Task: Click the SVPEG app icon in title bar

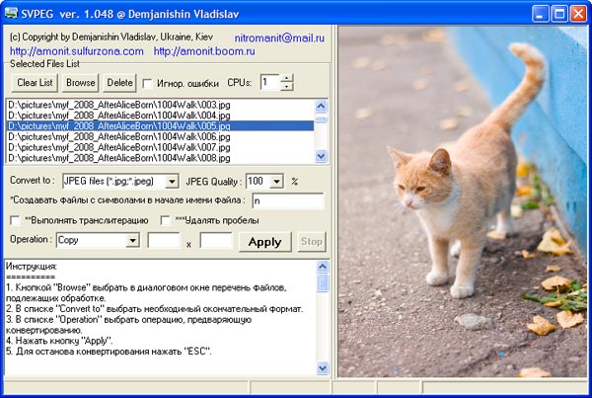Action: (x=11, y=13)
